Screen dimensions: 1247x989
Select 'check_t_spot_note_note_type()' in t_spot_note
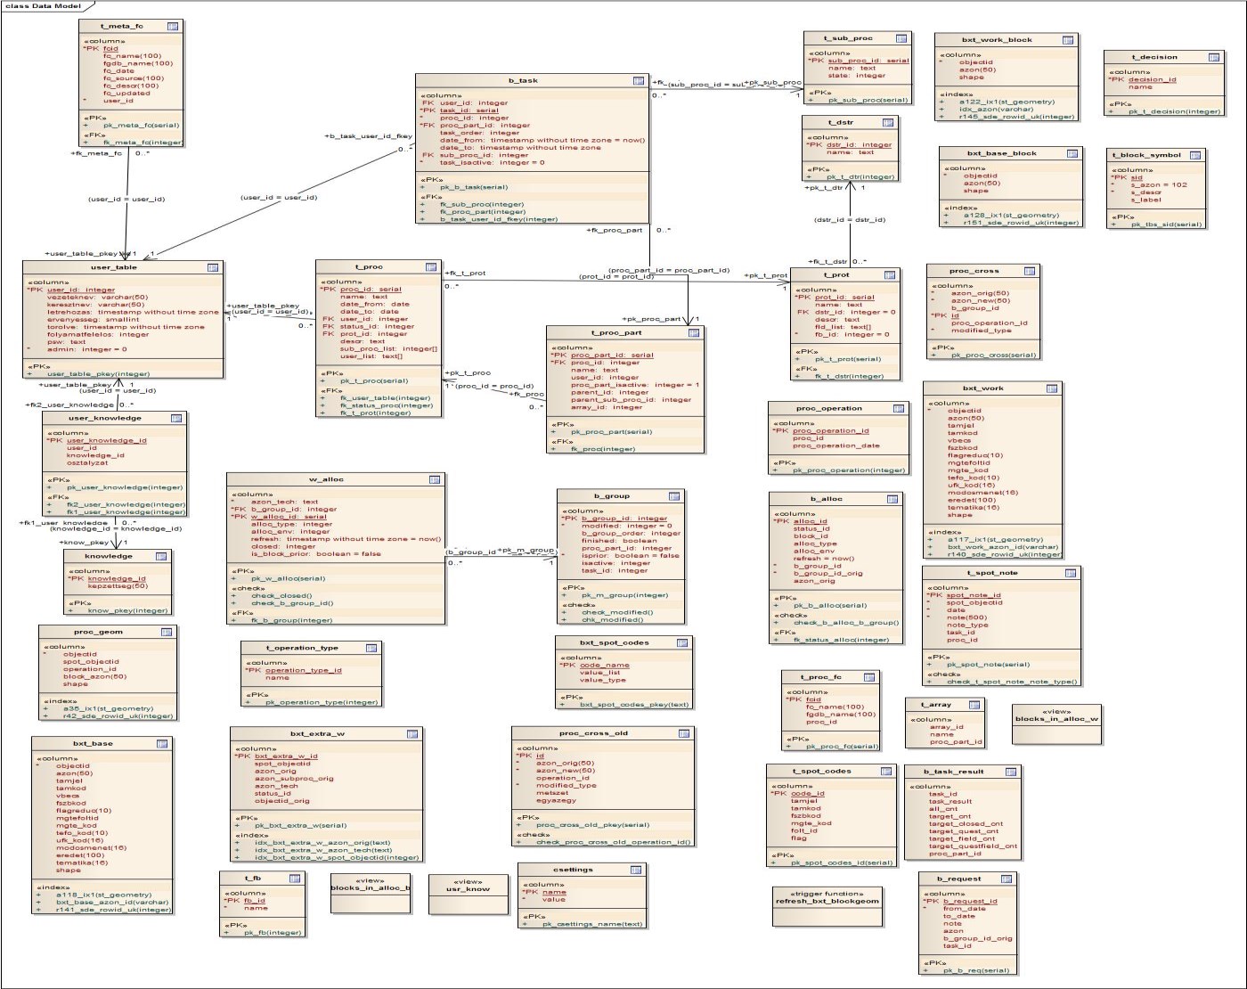coord(1012,682)
